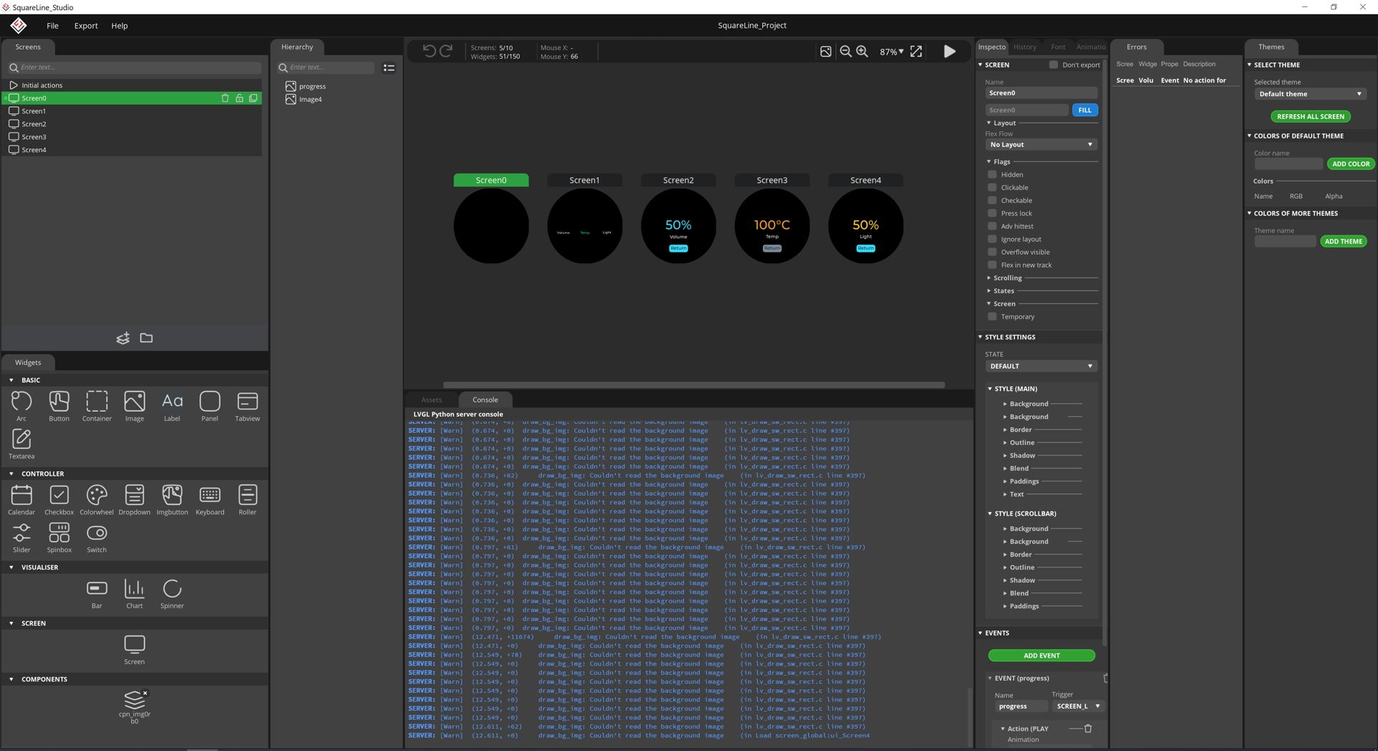Image resolution: width=1378 pixels, height=751 pixels.
Task: Click the canvas horizontal scrollbar
Action: 693,385
